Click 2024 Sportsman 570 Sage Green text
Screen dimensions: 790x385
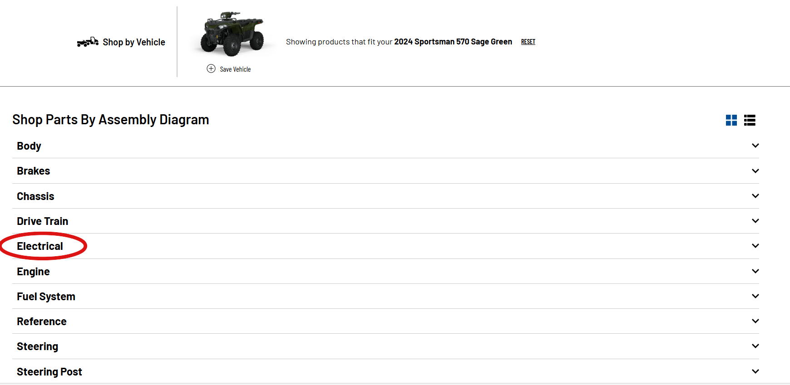(x=453, y=42)
